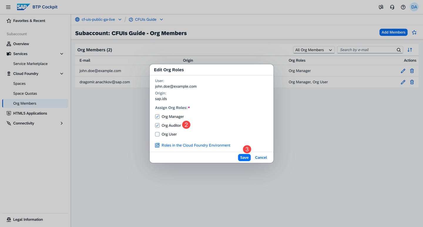The height and width of the screenshot is (227, 423).
Task: Click the Save button
Action: [244, 157]
